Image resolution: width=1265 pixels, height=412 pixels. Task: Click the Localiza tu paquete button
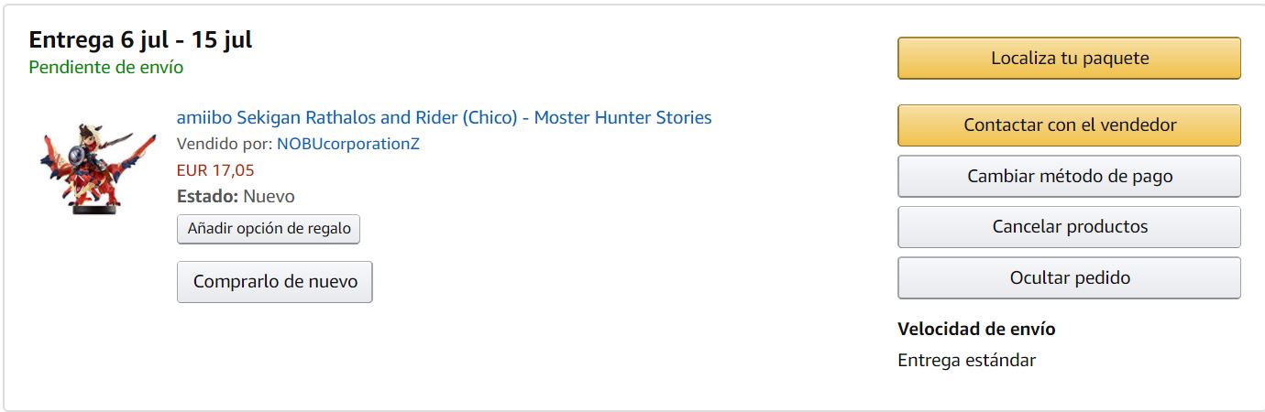pos(1069,58)
